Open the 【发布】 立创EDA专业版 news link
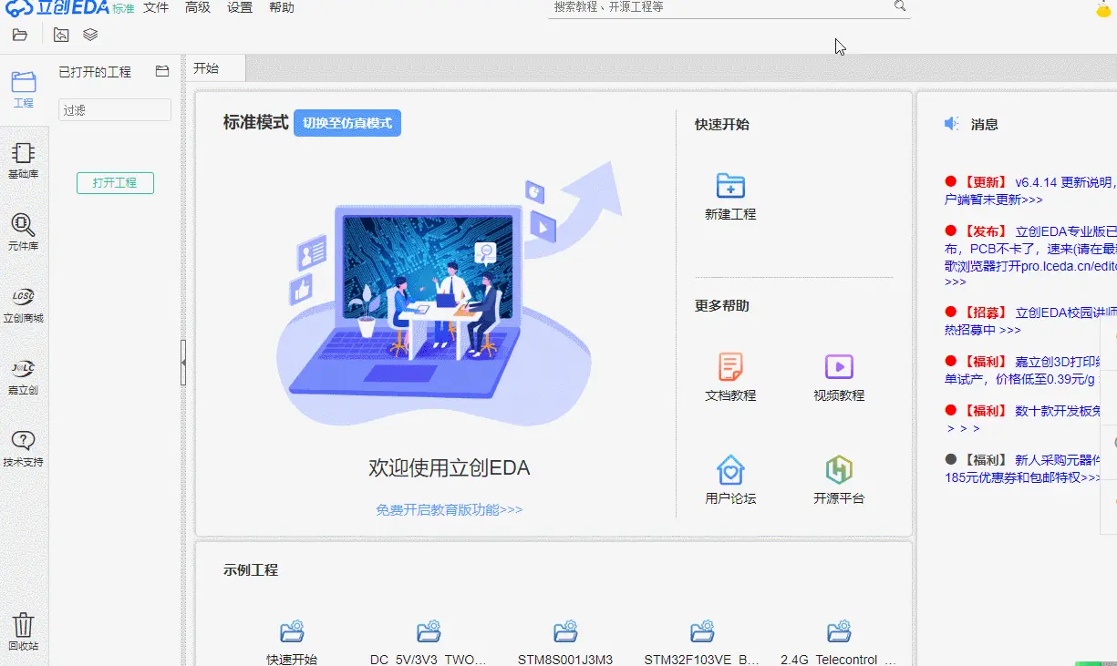 click(1030, 257)
